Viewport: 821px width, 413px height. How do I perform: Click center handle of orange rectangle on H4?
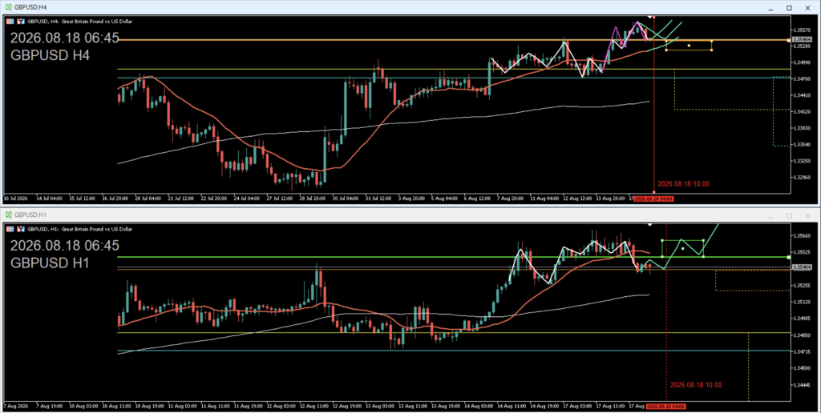pos(689,46)
